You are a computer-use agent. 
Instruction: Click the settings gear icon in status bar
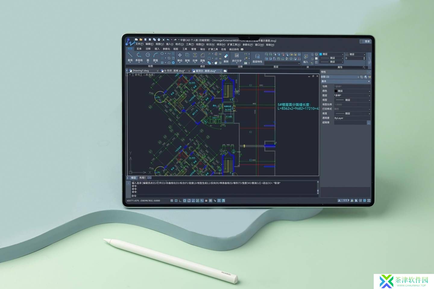tap(364, 200)
